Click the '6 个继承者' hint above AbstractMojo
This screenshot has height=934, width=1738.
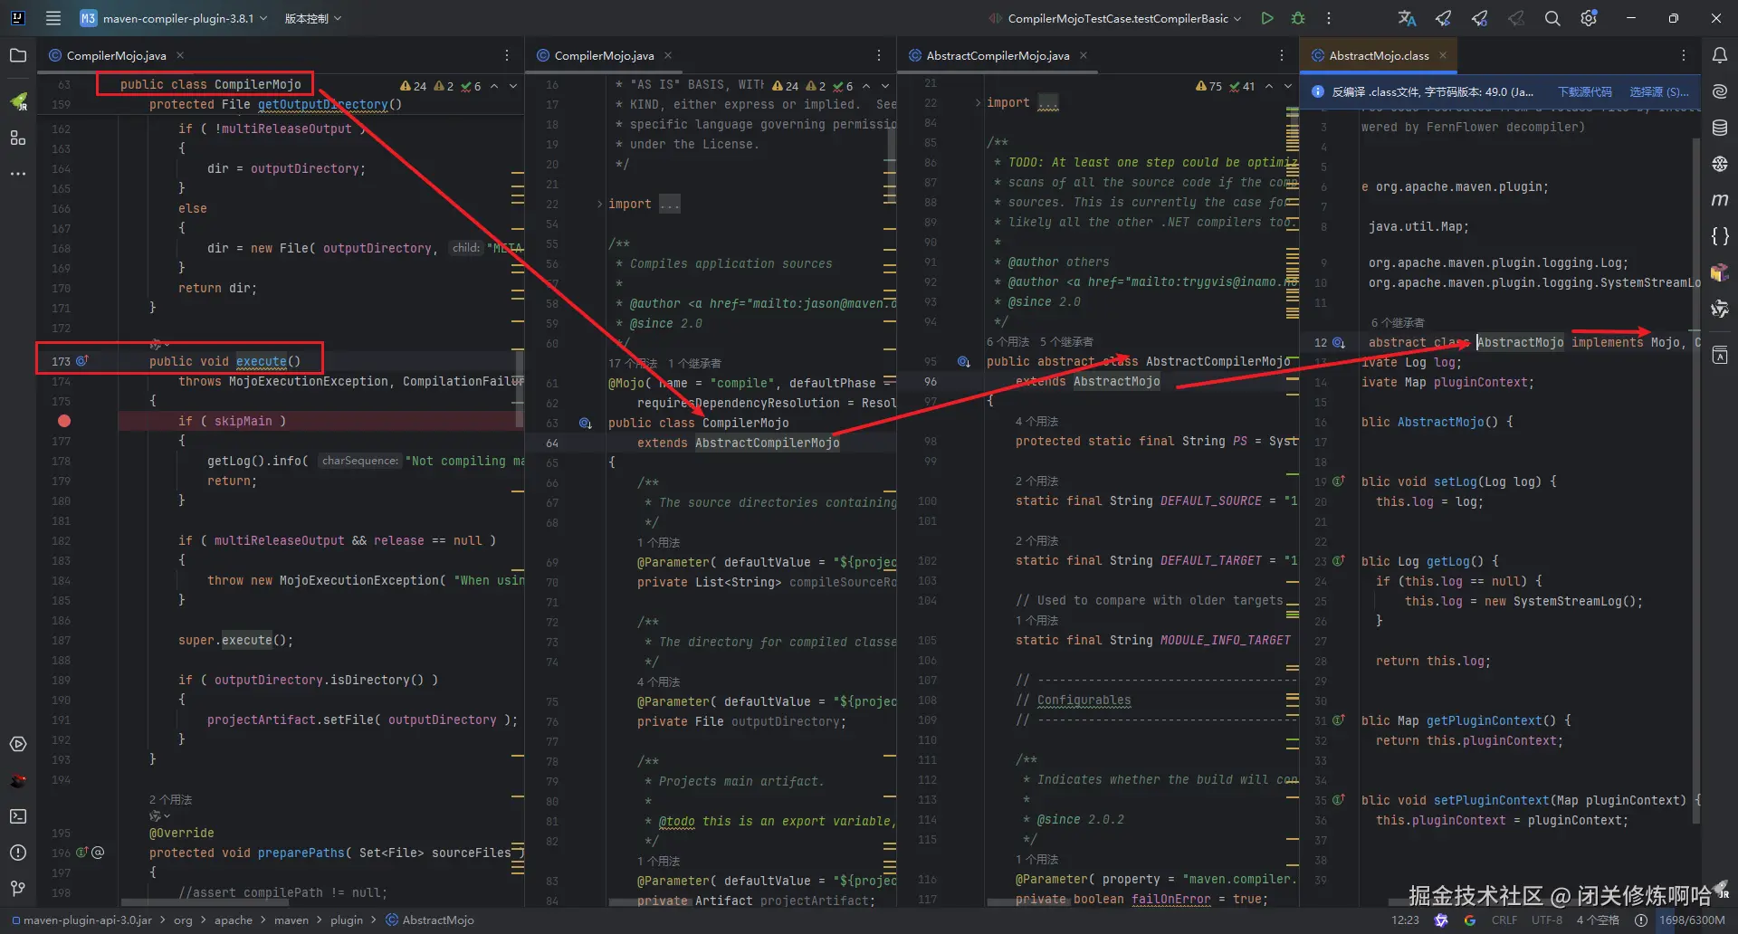pyautogui.click(x=1398, y=322)
